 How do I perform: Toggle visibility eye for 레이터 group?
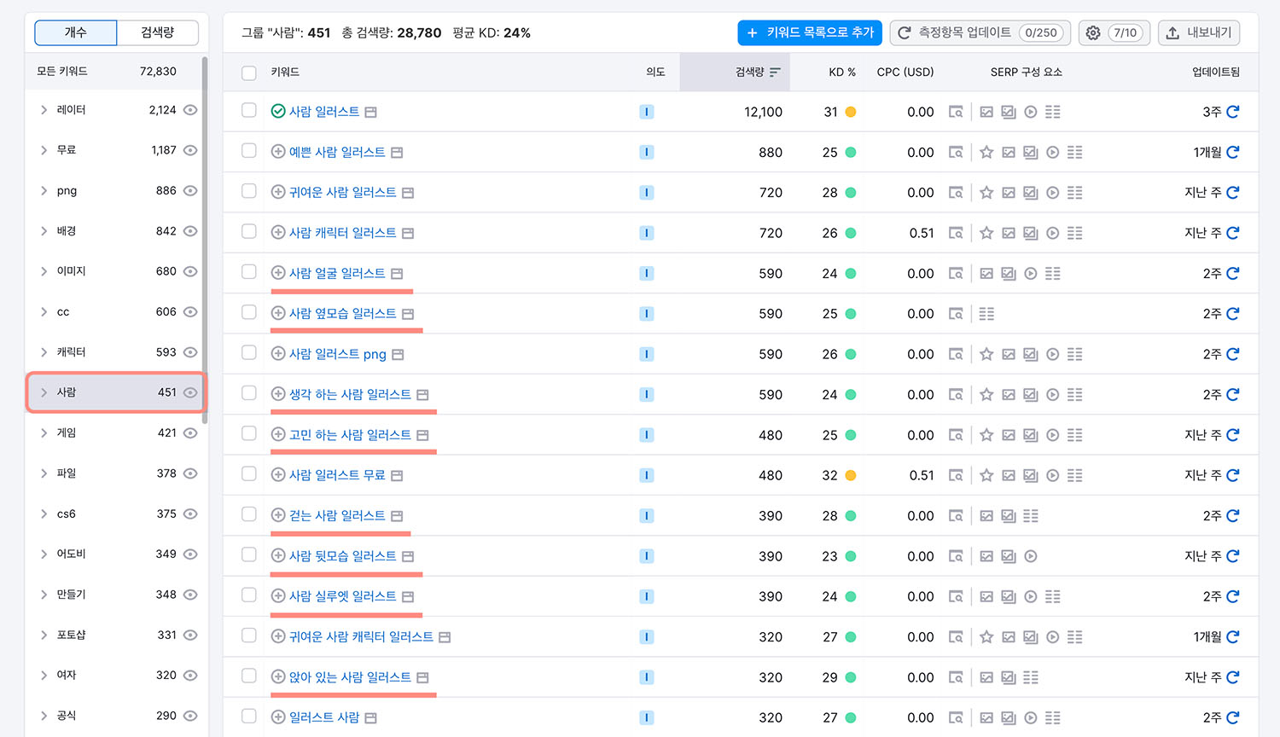[x=190, y=110]
